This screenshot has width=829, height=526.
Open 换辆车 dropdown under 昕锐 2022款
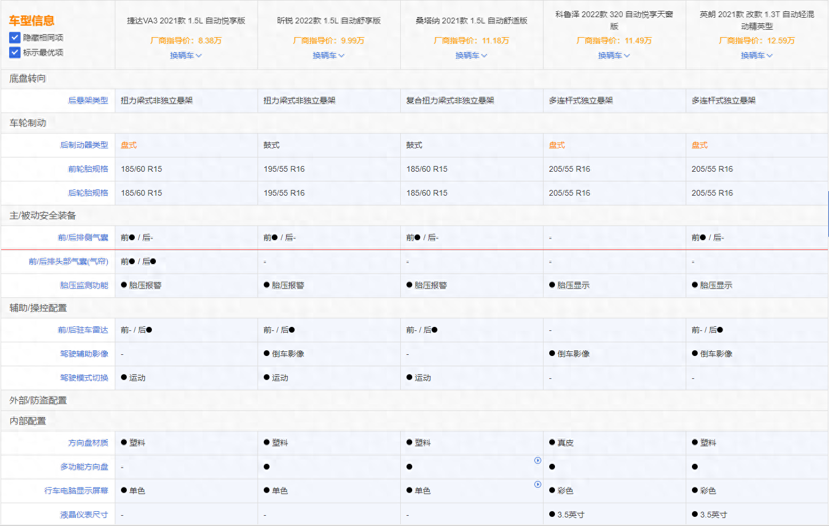pyautogui.click(x=329, y=55)
